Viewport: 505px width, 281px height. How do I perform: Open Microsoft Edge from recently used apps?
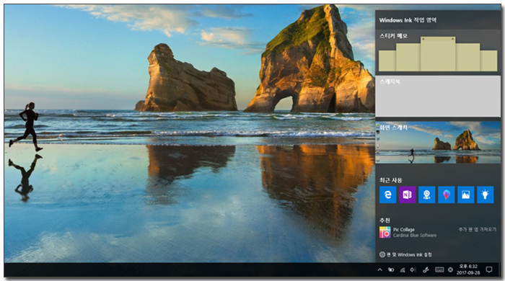387,195
